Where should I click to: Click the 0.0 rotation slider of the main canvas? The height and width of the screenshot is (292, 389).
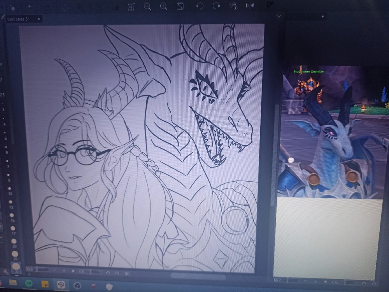point(90,272)
